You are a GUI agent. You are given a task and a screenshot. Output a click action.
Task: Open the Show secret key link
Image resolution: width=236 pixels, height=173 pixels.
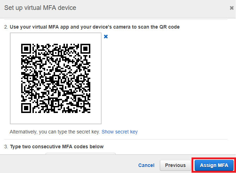120,132
